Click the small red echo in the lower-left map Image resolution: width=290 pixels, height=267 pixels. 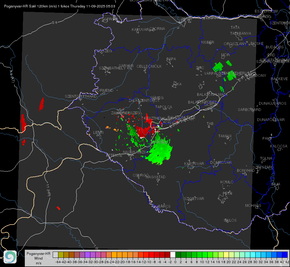[x=58, y=208]
